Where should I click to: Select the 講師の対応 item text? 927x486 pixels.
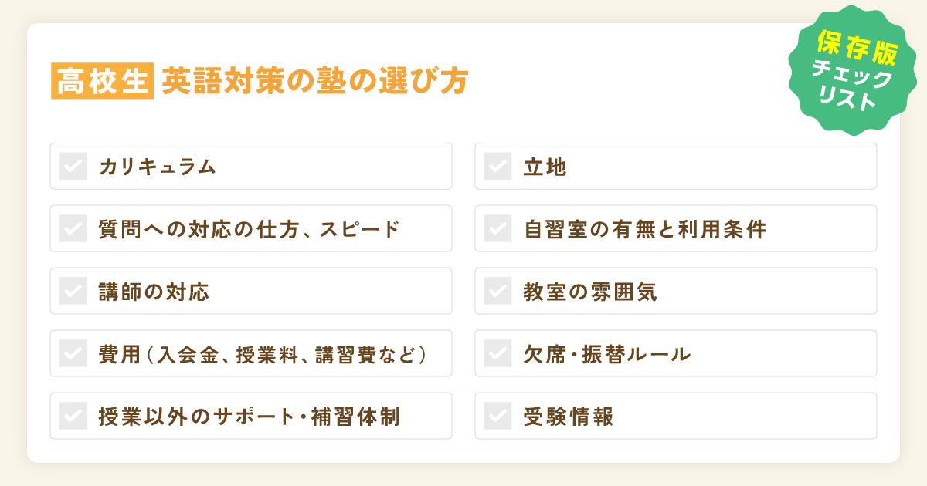click(154, 292)
